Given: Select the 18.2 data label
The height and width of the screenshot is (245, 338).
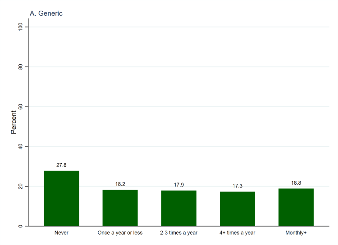Looking at the screenshot, I should click(120, 184).
